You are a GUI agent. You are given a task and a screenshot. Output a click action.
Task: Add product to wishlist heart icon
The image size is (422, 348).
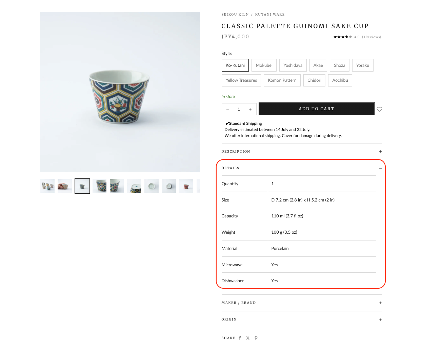coord(380,109)
